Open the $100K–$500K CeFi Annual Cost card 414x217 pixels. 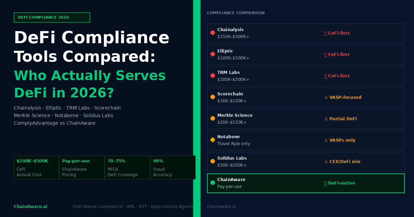point(36,167)
